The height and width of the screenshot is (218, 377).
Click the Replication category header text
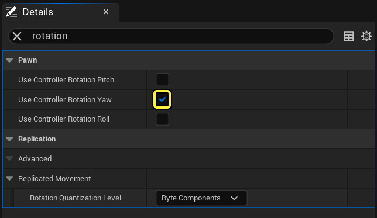(37, 139)
